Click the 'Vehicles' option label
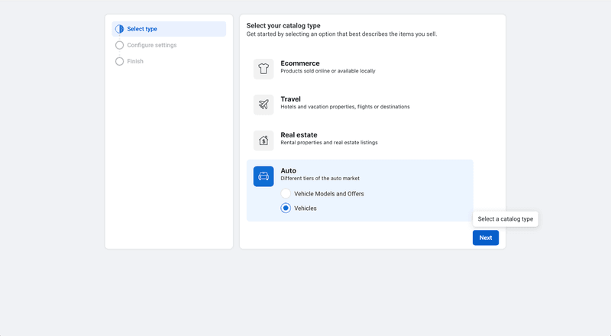 click(x=305, y=208)
